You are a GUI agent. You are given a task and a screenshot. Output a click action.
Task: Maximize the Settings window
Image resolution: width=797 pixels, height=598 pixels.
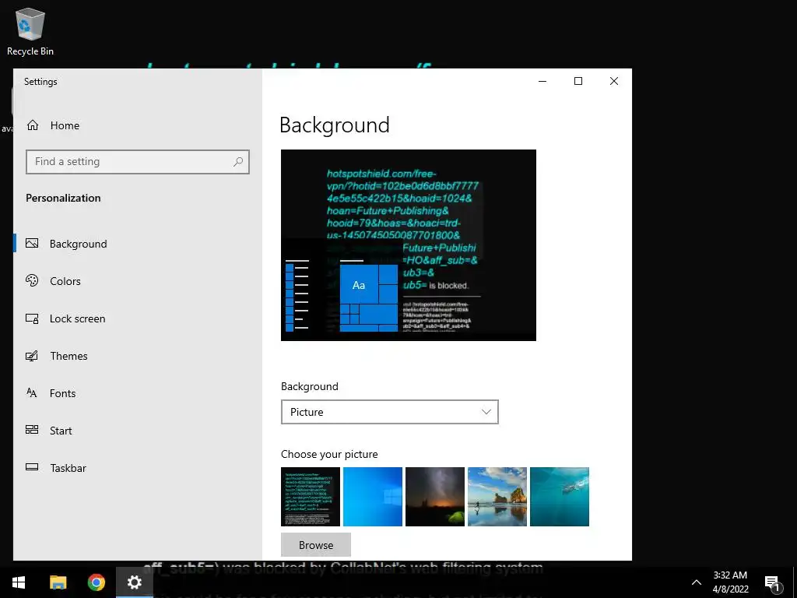click(x=578, y=81)
